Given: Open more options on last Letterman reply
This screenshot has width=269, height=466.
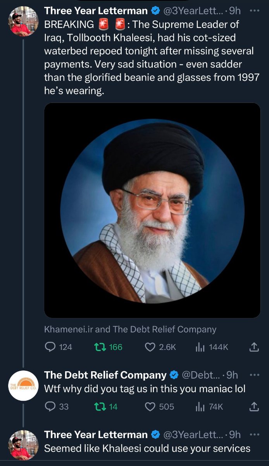Looking at the screenshot, I should click(x=254, y=434).
